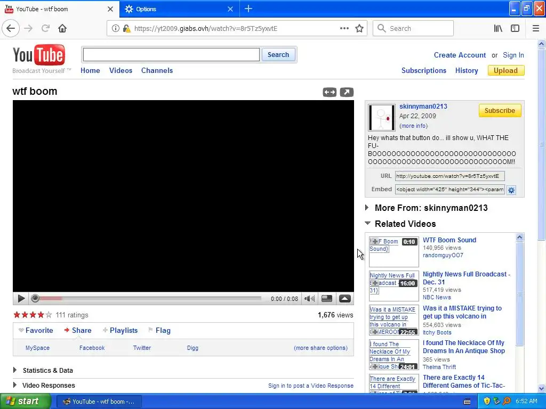
Task: Click the video URL field
Action: (449, 176)
